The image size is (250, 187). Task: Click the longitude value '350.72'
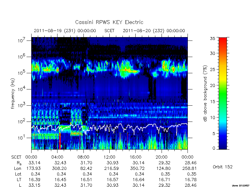pyautogui.click(x=137, y=168)
